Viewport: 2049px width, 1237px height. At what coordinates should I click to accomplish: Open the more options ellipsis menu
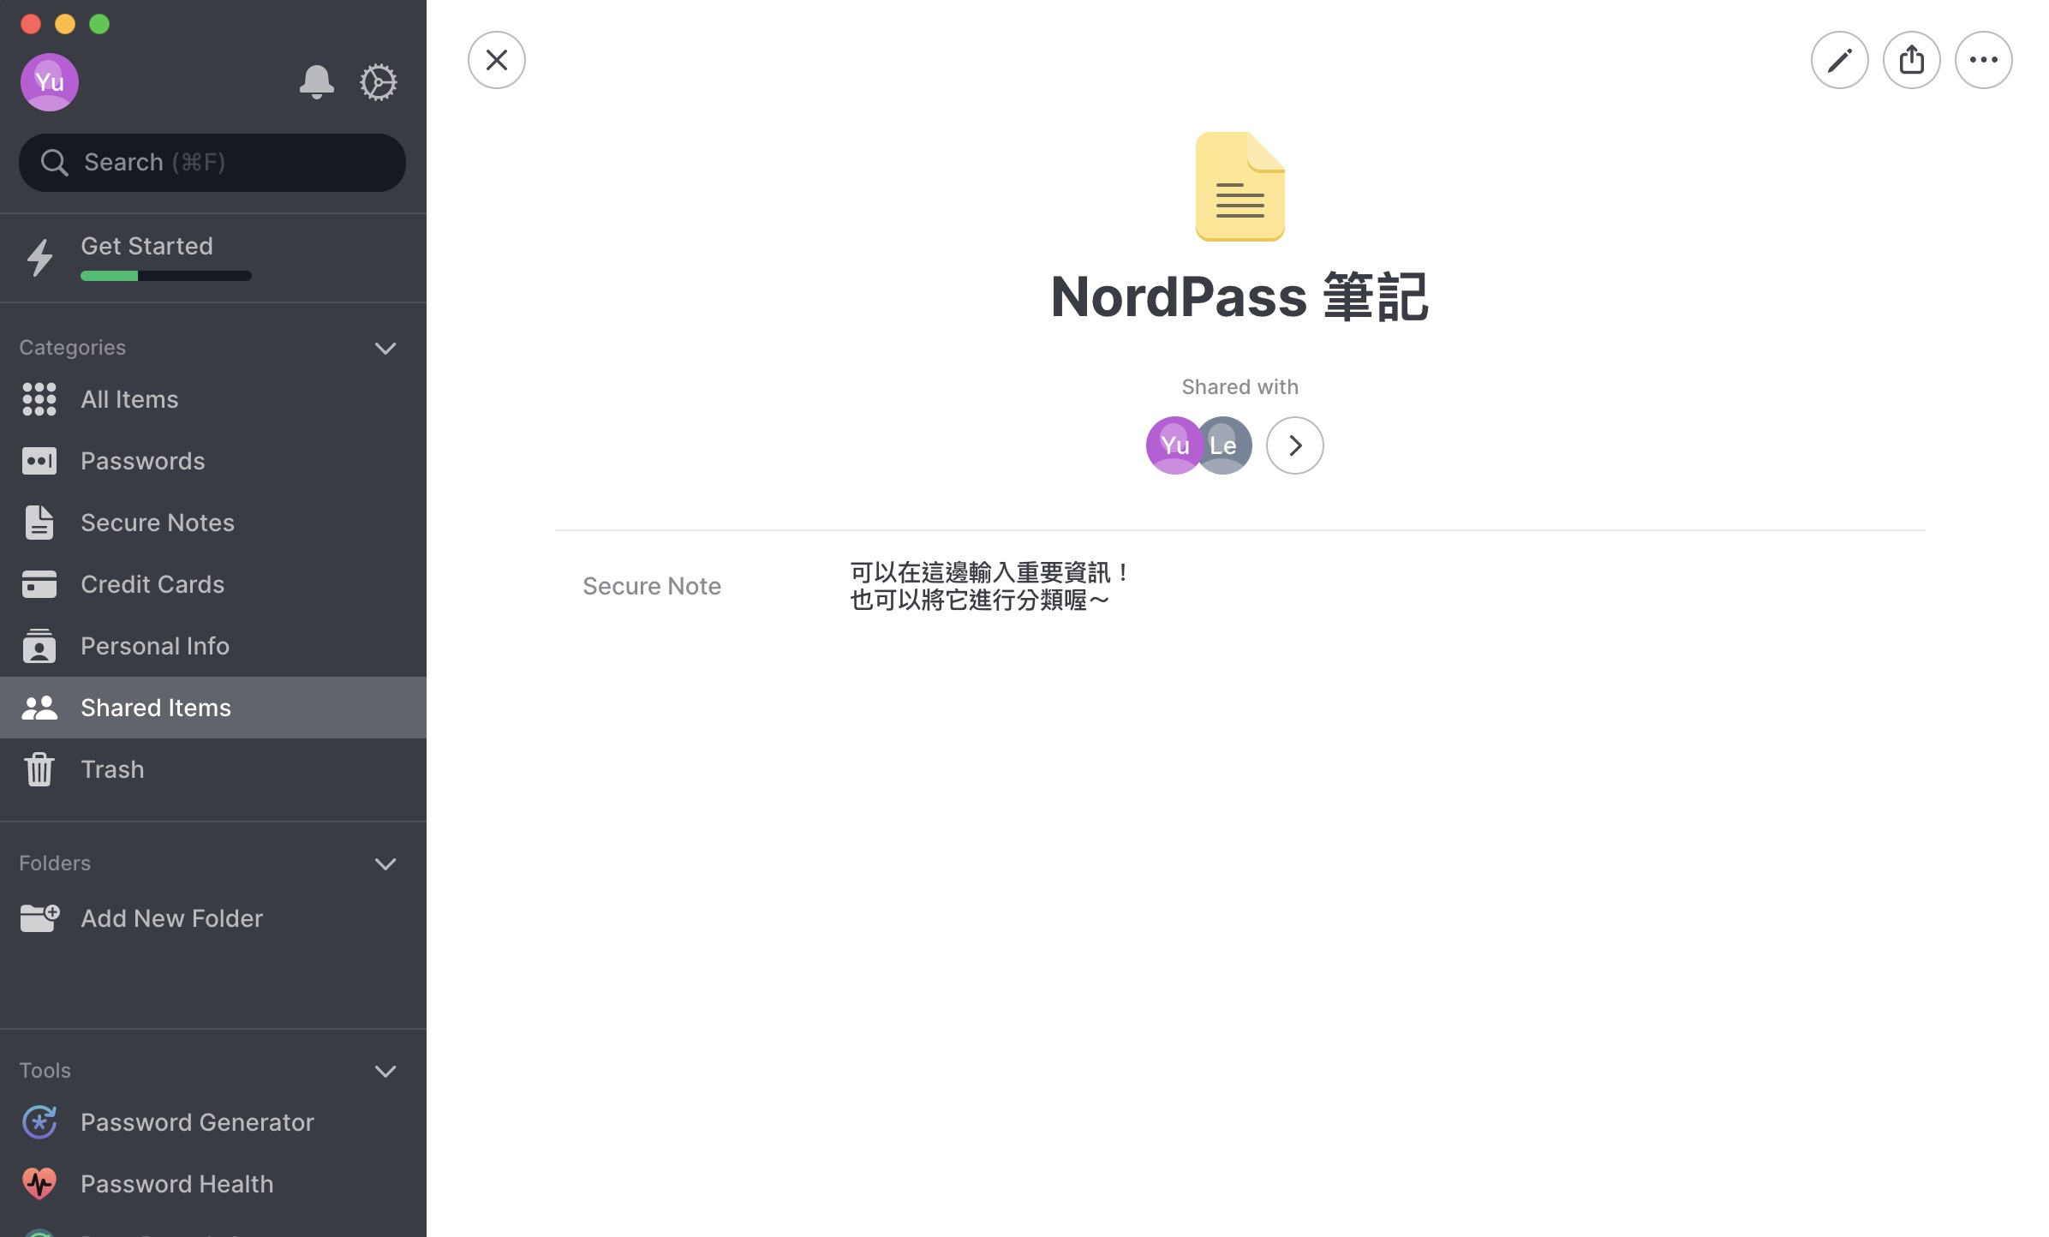click(x=1984, y=60)
